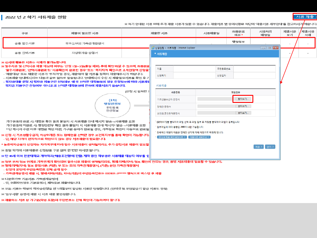The width and height of the screenshot is (317, 238).
Task: Open the 제출서류 세부안내 link
Action: pyautogui.click(x=200, y=137)
